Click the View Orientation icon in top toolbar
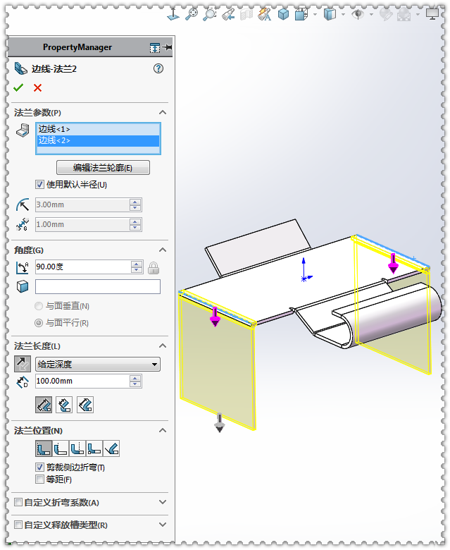Screen dimensions: 450x550 (x=173, y=14)
